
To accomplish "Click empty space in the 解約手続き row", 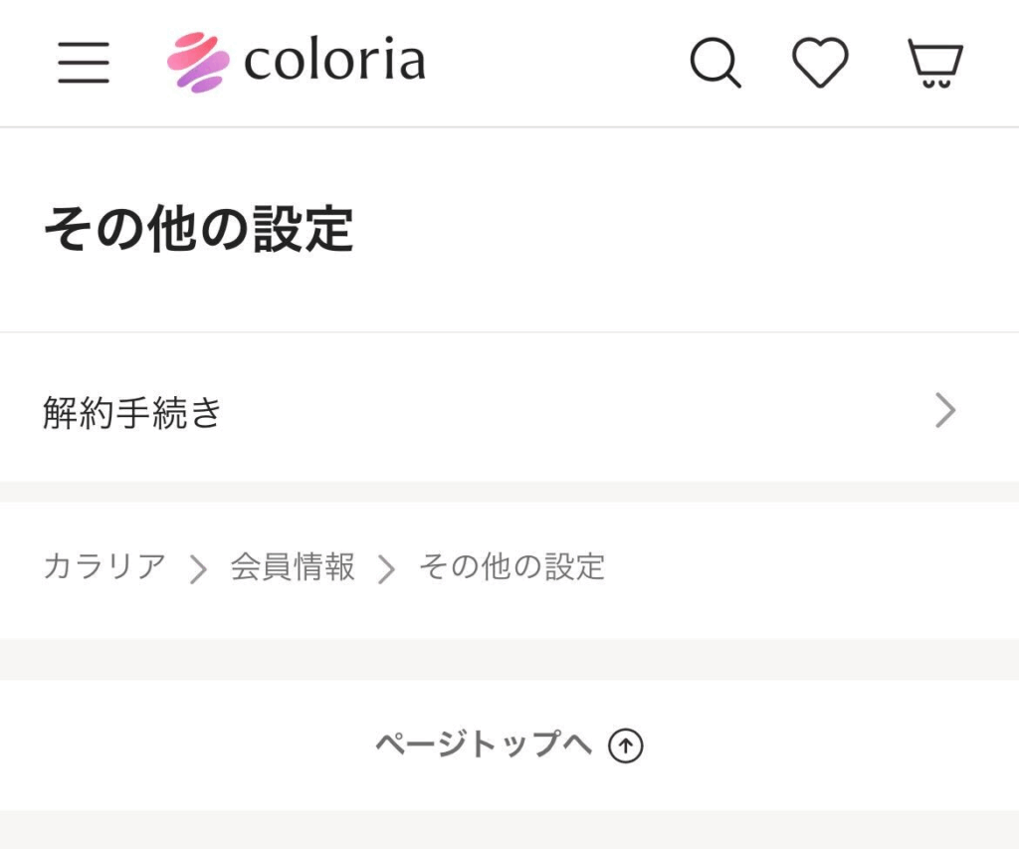I will 577,410.
